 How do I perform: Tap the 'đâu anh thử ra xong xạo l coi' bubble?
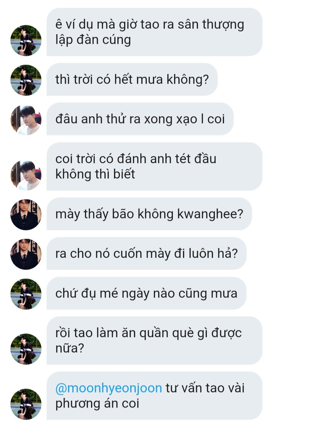point(140,119)
